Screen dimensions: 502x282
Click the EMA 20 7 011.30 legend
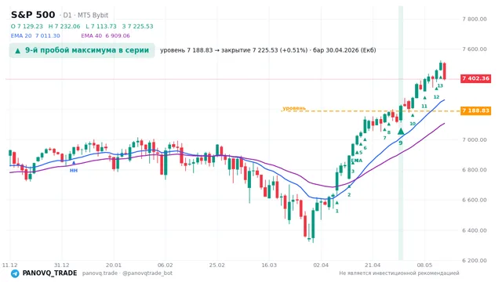[x=35, y=36]
